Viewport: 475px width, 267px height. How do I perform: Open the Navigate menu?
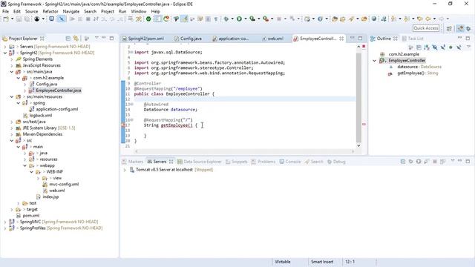71,11
